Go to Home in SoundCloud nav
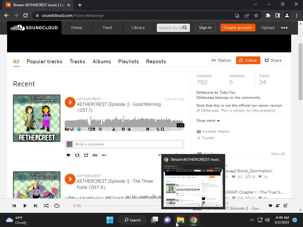 [x=77, y=28]
